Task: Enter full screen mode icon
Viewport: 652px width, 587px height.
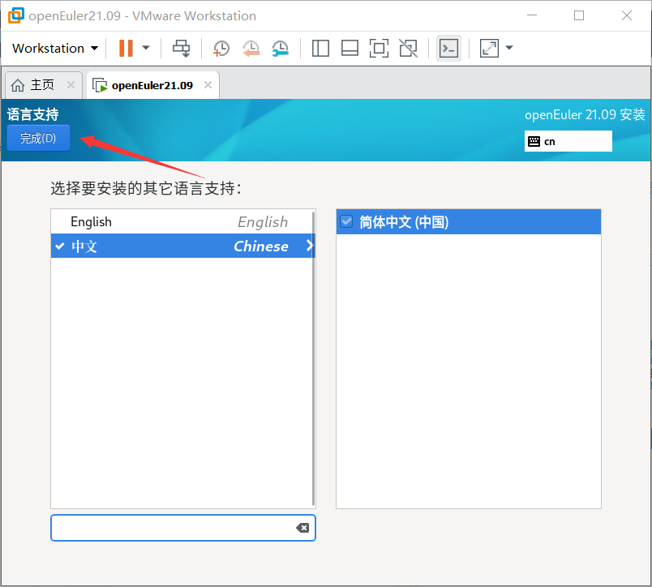Action: click(379, 48)
